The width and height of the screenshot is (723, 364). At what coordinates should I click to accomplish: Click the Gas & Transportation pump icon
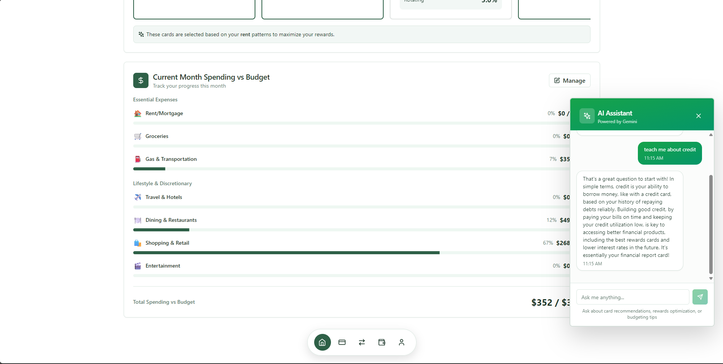(x=138, y=159)
